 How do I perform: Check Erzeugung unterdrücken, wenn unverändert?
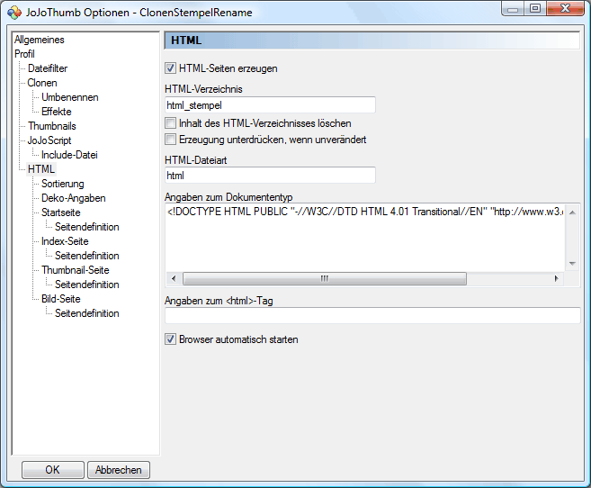pyautogui.click(x=170, y=140)
